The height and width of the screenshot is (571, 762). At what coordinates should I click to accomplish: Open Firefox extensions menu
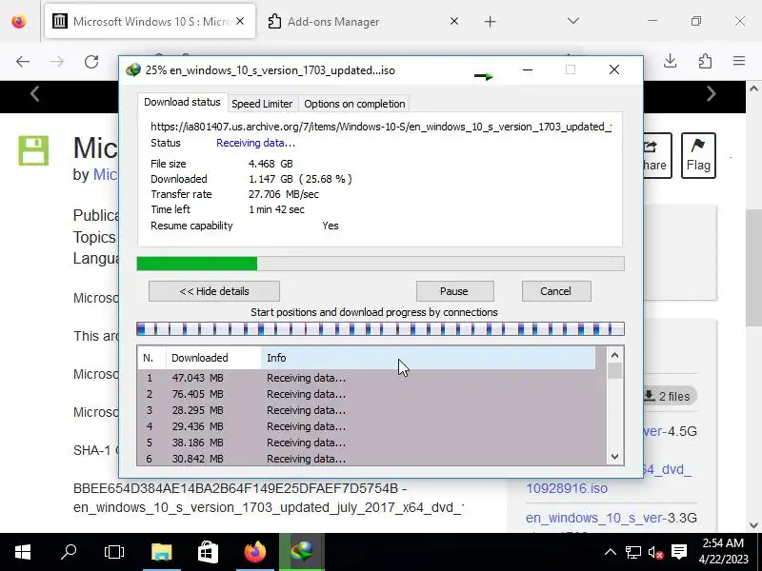click(x=705, y=61)
